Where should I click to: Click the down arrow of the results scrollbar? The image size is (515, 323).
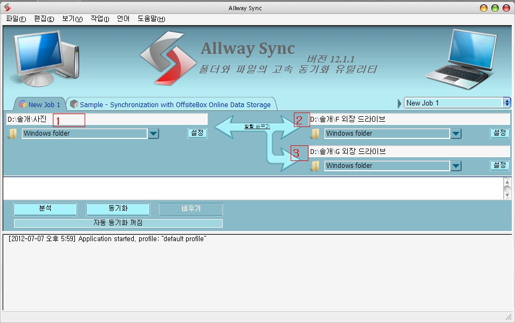(x=507, y=195)
